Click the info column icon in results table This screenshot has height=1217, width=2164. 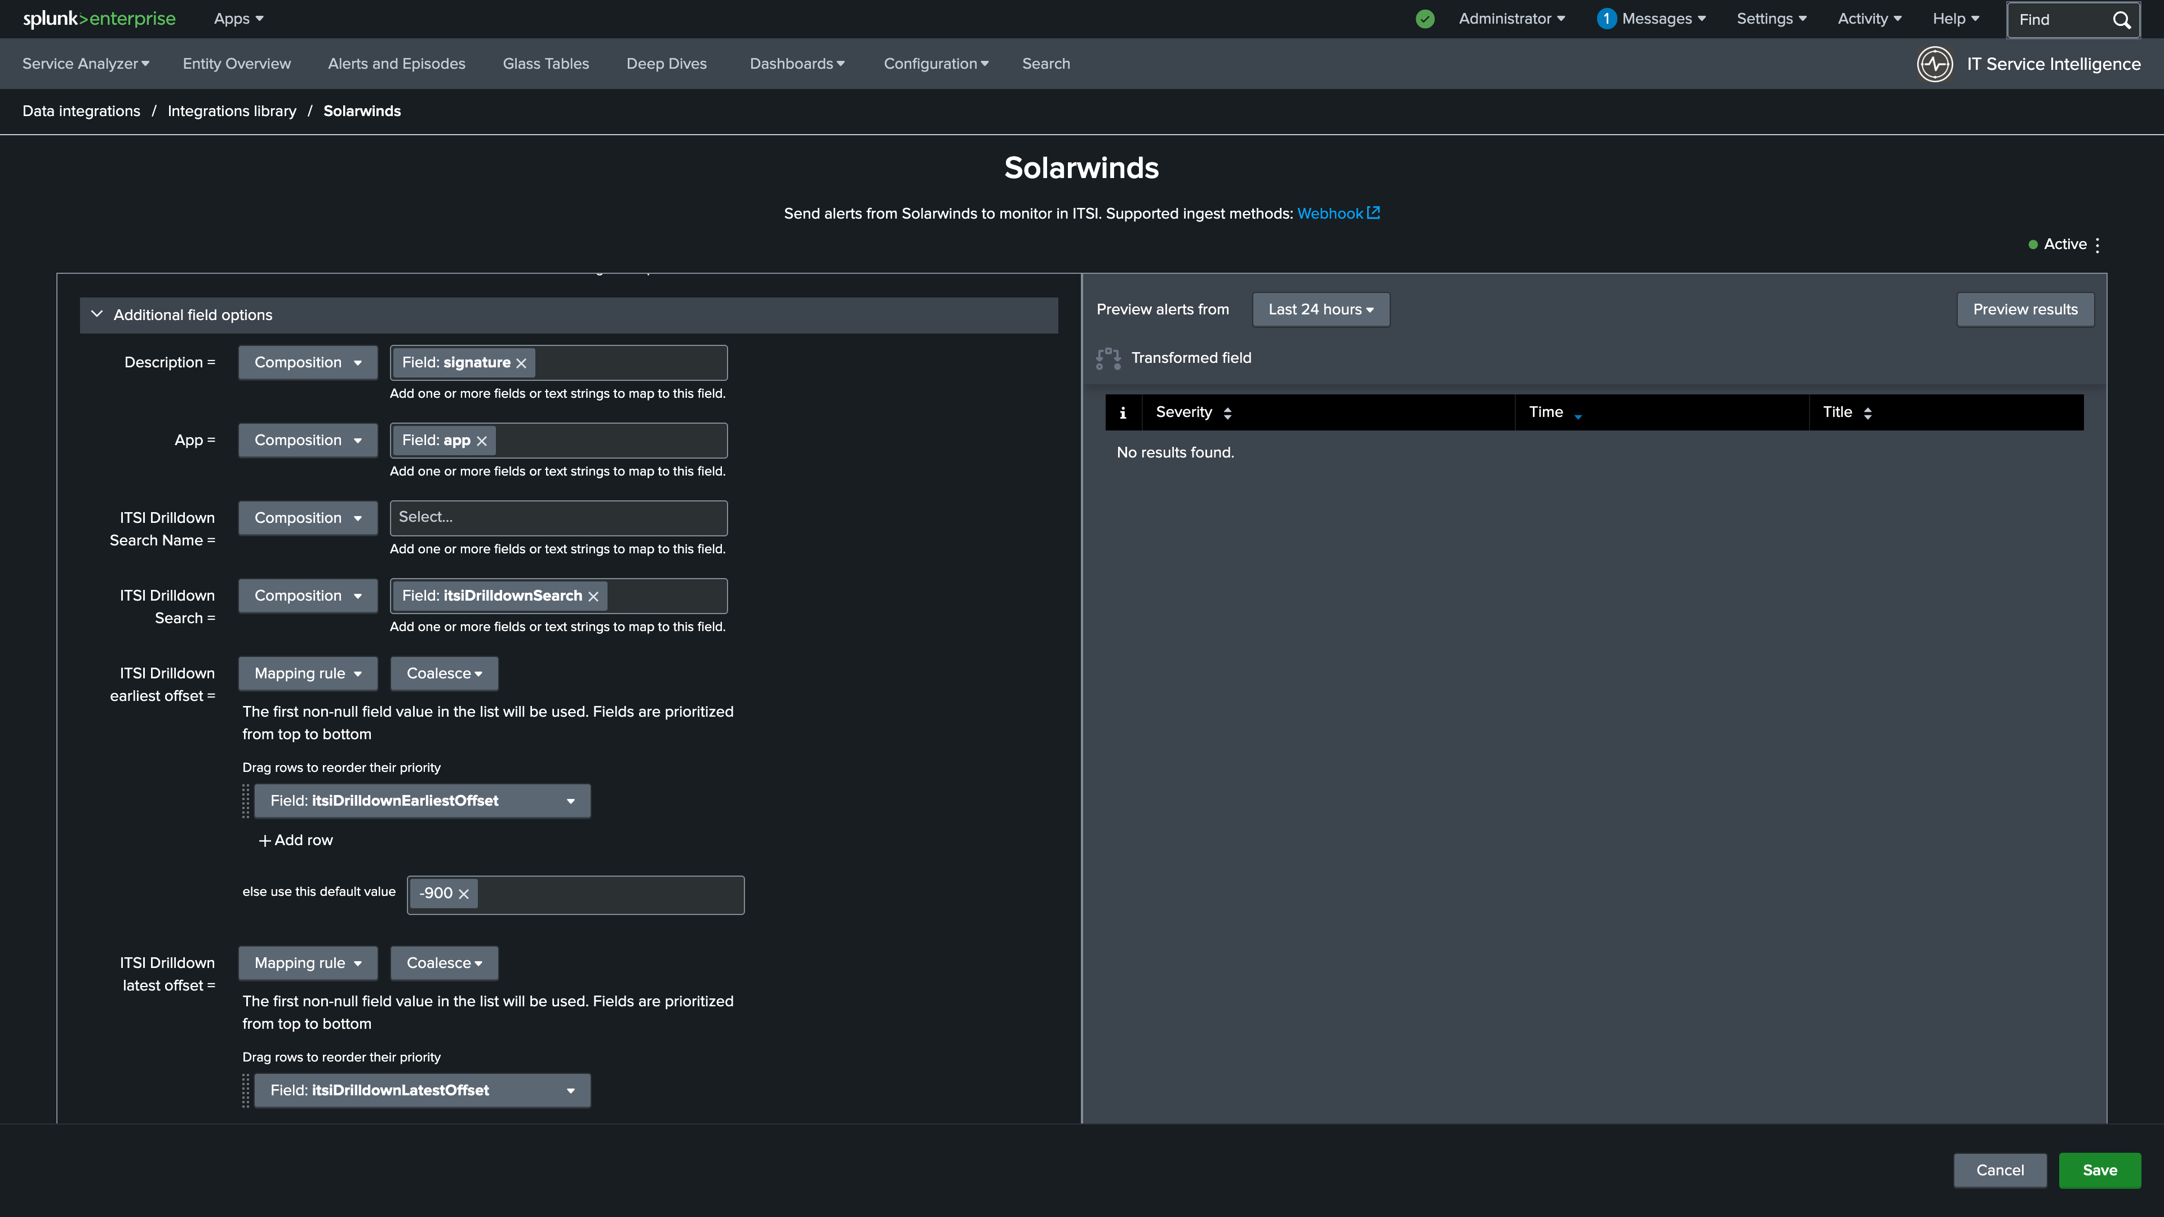coord(1123,412)
